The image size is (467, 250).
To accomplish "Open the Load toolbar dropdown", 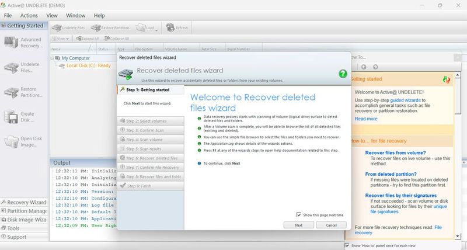I will click(147, 27).
